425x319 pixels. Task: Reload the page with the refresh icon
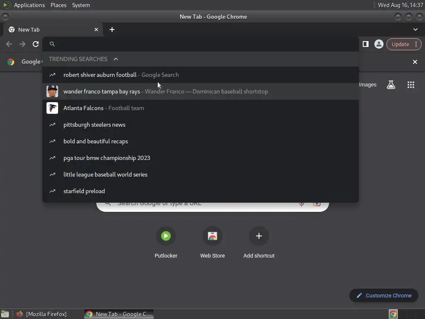coord(36,44)
